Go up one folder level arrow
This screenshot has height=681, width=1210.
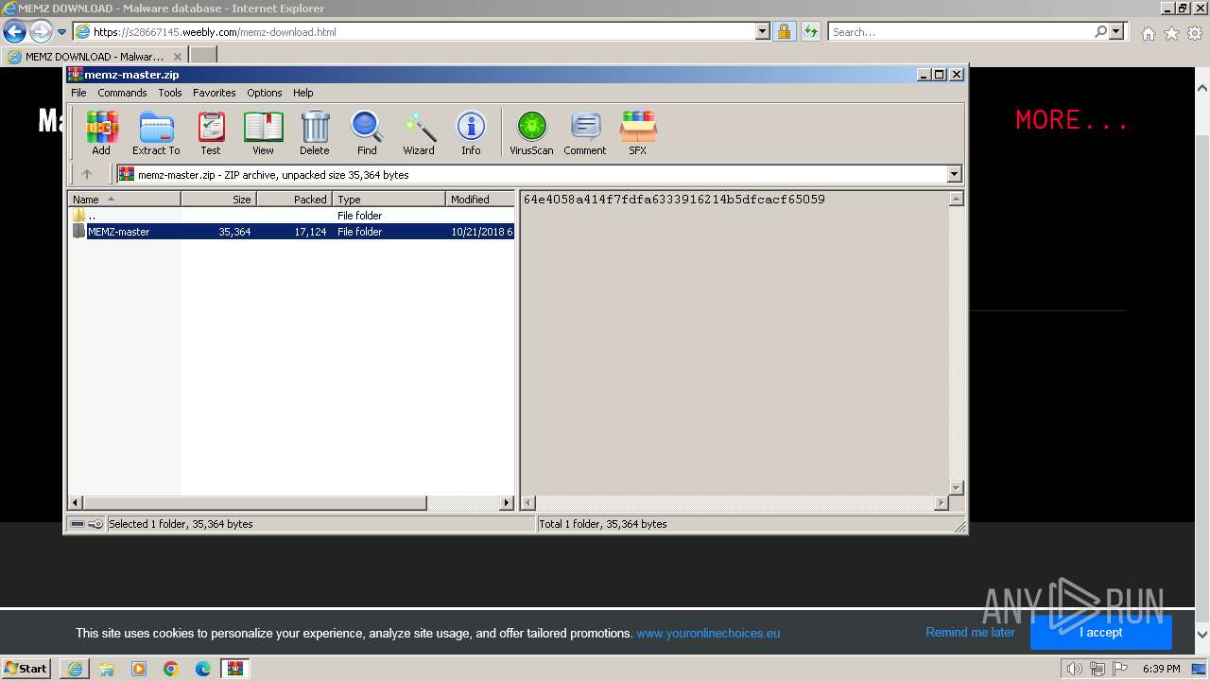[x=87, y=174]
